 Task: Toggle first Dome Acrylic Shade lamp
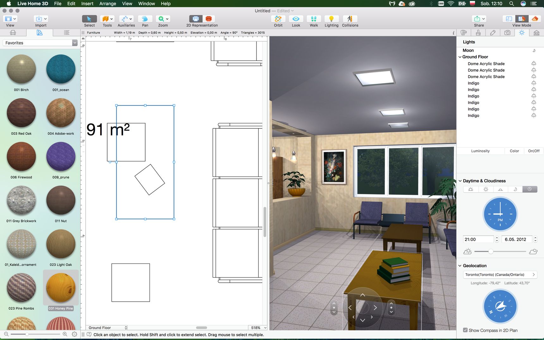pos(534,64)
